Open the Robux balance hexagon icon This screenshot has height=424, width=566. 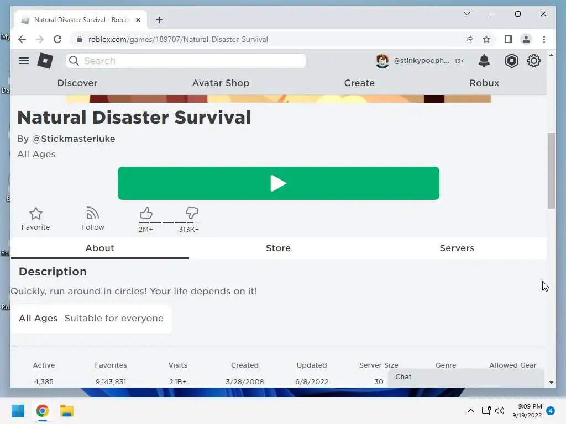tap(511, 61)
